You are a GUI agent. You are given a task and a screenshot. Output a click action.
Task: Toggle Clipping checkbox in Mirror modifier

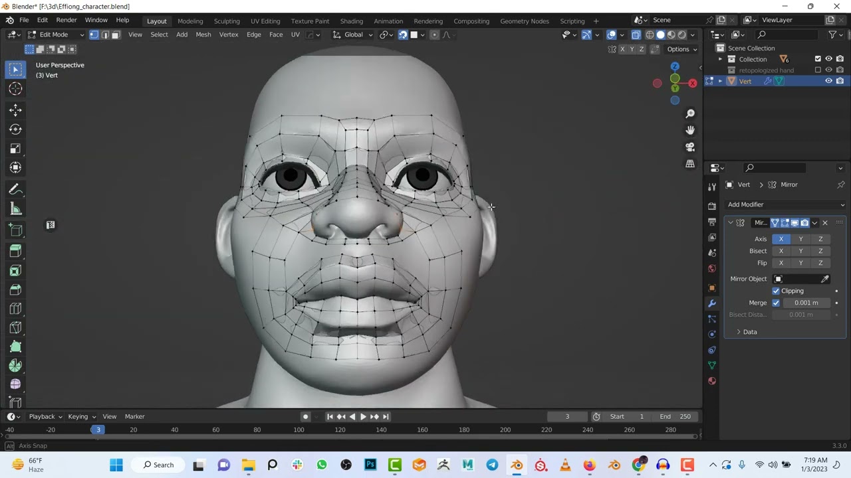(776, 291)
